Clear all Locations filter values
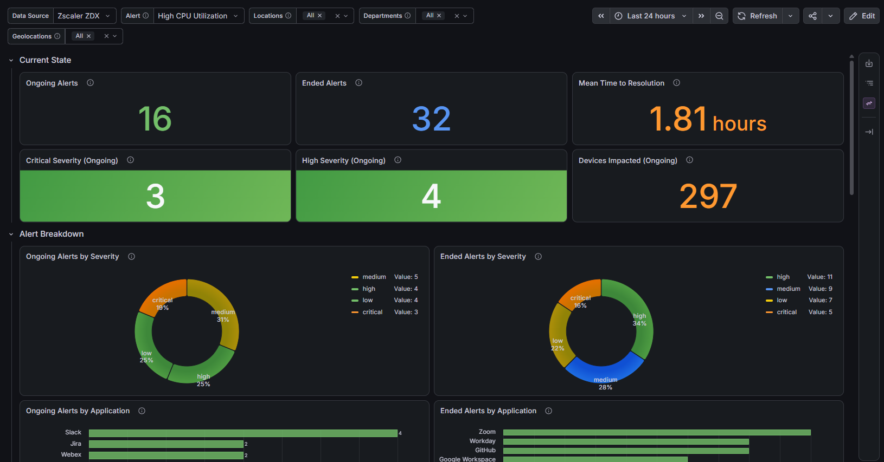The image size is (884, 462). 337,16
